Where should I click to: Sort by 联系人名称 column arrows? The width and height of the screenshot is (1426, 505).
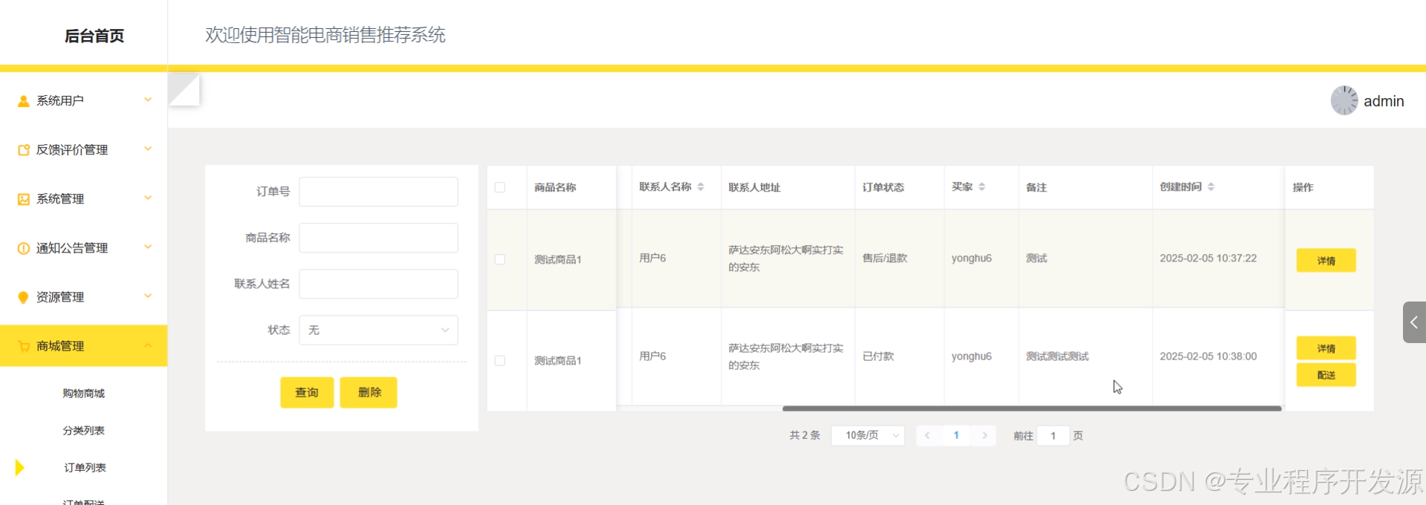701,187
